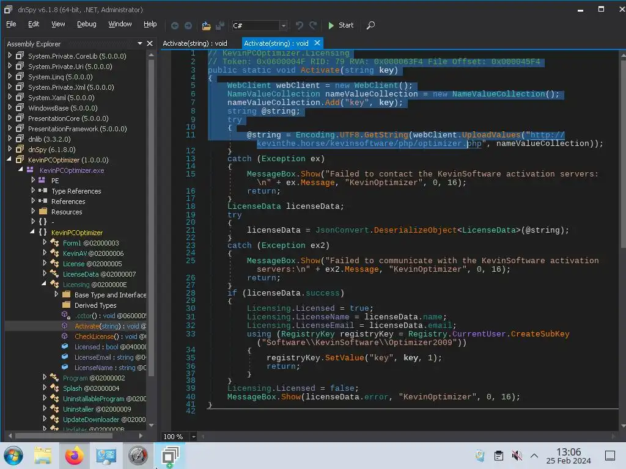Open the Windows Start menu orb
This screenshot has width=626, height=469.
coord(13,456)
